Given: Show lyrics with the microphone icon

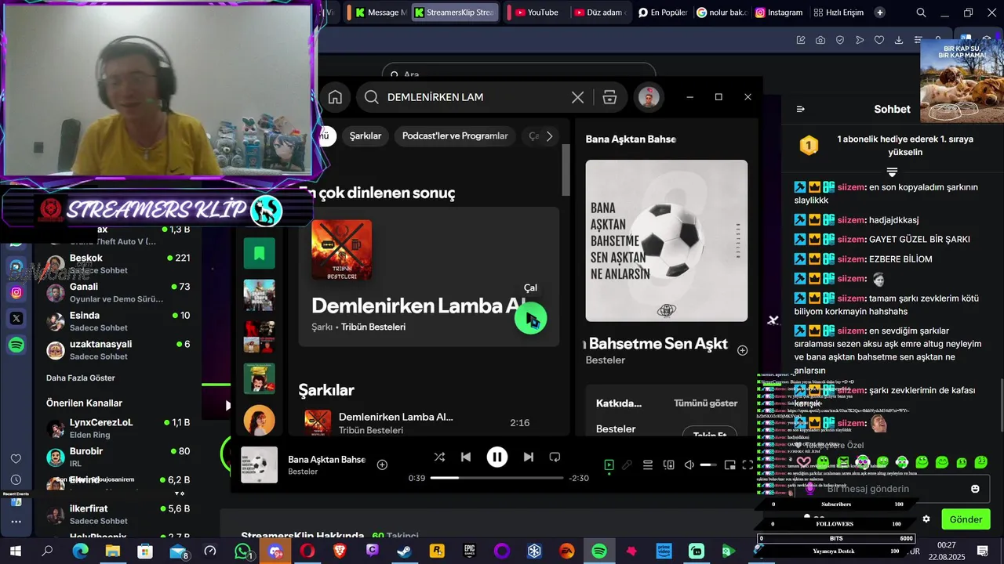Looking at the screenshot, I should pos(627,465).
